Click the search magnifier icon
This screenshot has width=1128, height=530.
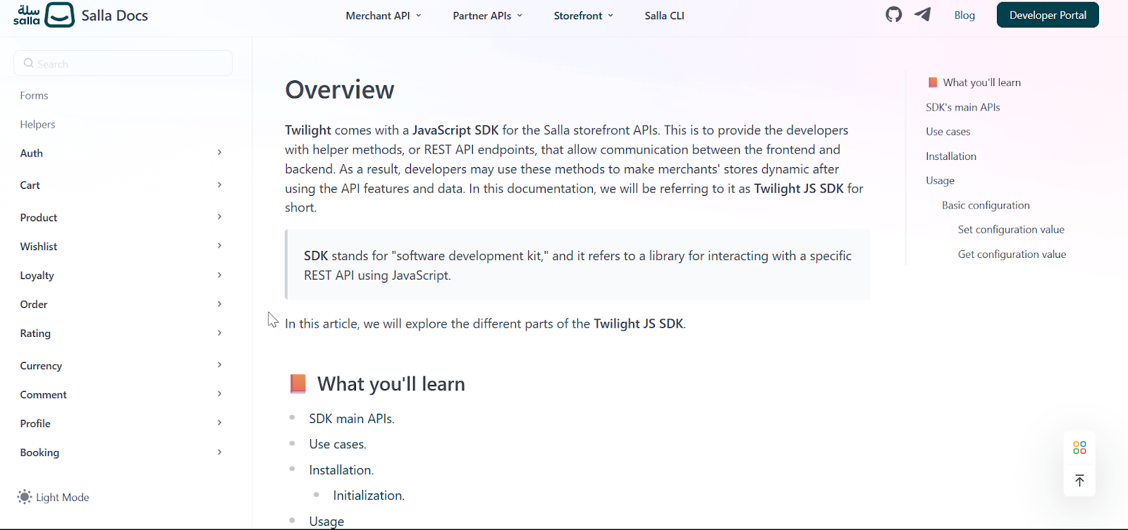pos(29,63)
